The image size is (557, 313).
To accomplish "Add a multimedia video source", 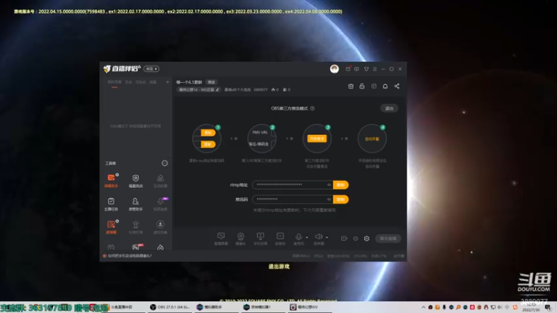I will (x=281, y=239).
